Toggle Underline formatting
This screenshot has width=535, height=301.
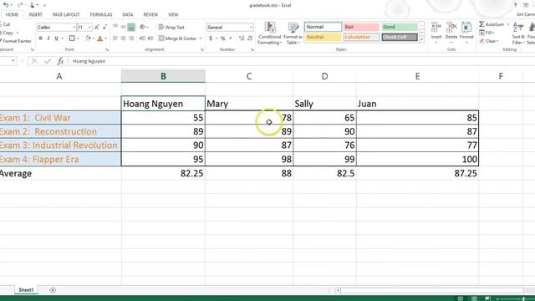tap(57, 38)
